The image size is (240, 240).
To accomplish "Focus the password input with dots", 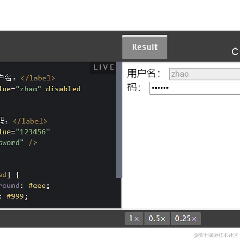I will tap(195, 89).
